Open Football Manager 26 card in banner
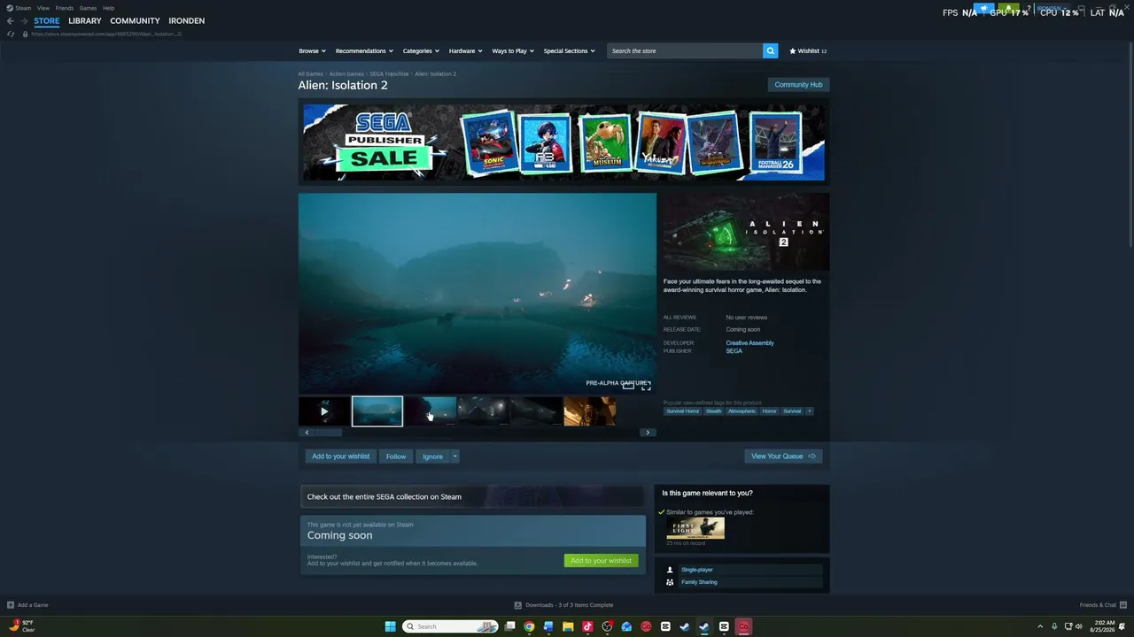Viewport: 1134px width, 637px height. (776, 142)
